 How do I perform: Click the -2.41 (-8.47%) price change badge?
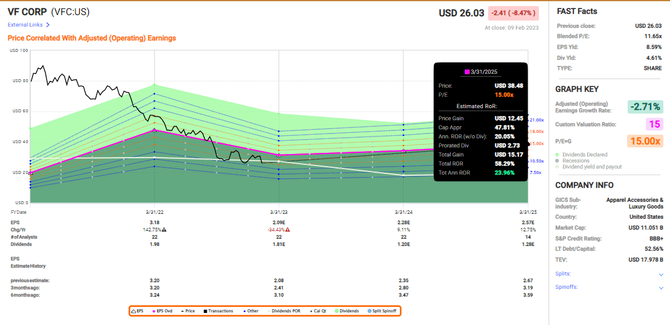(x=514, y=13)
